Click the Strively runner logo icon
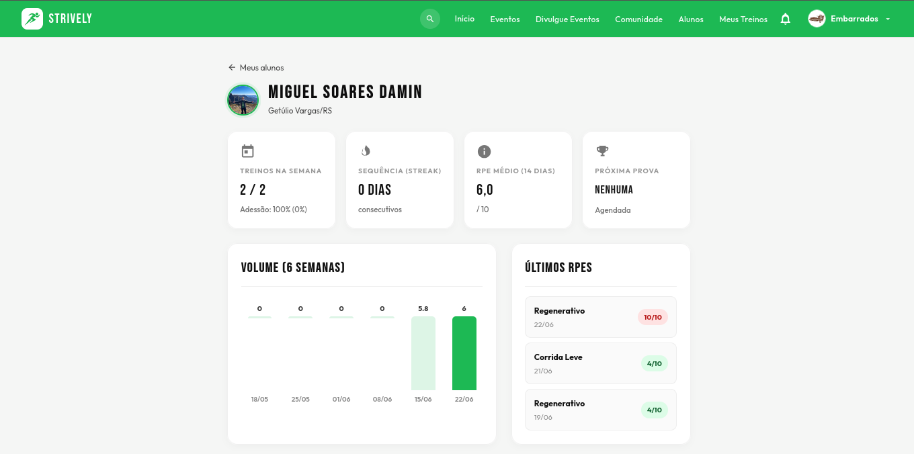This screenshot has width=914, height=454. [x=32, y=19]
